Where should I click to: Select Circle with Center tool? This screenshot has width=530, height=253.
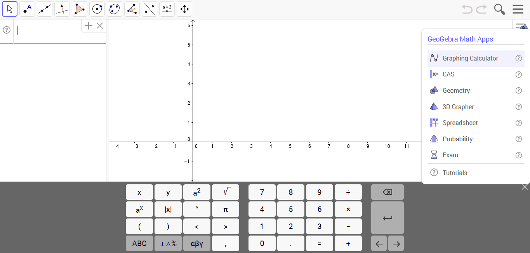97,9
